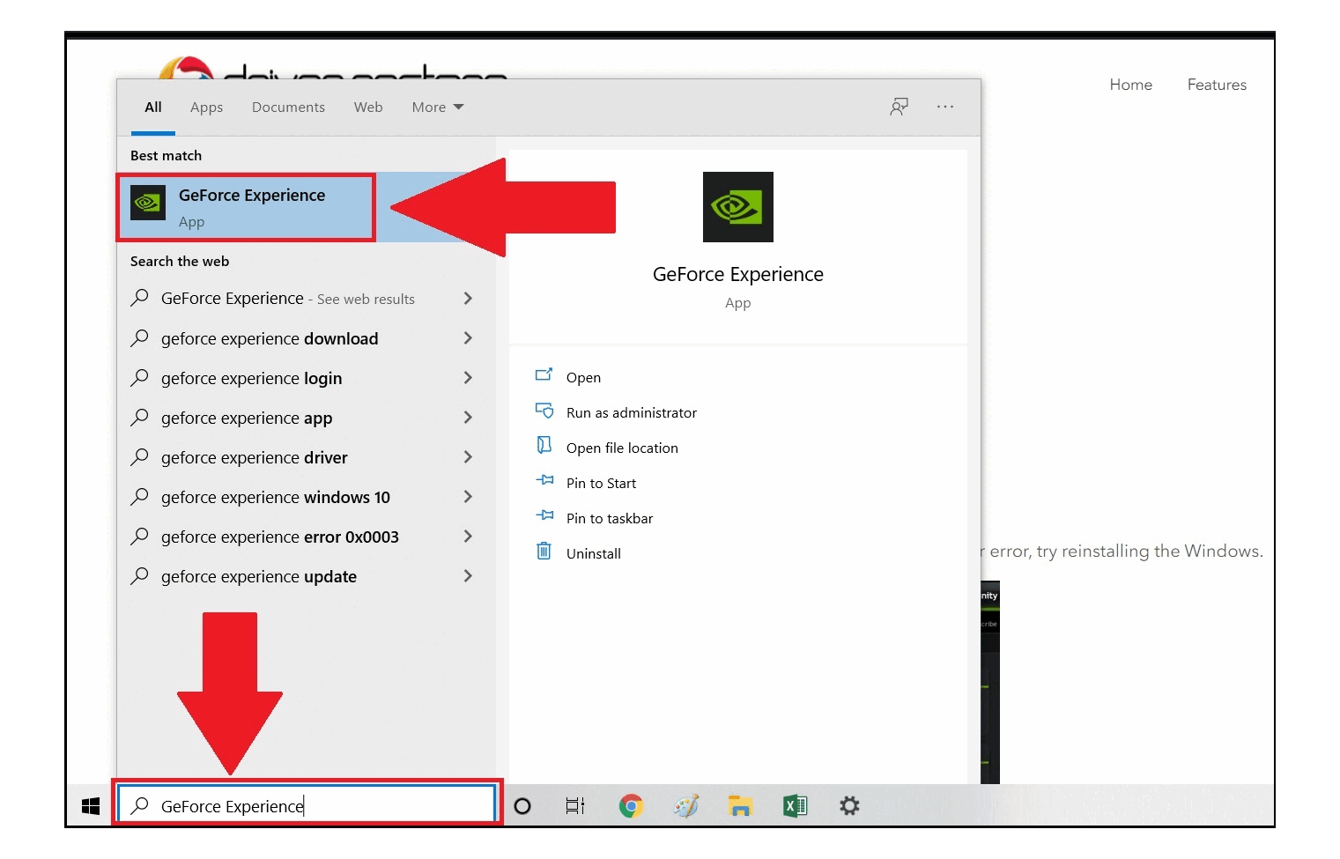1340x859 pixels.
Task: Click the large GeForce Experience app logo
Action: click(x=737, y=207)
